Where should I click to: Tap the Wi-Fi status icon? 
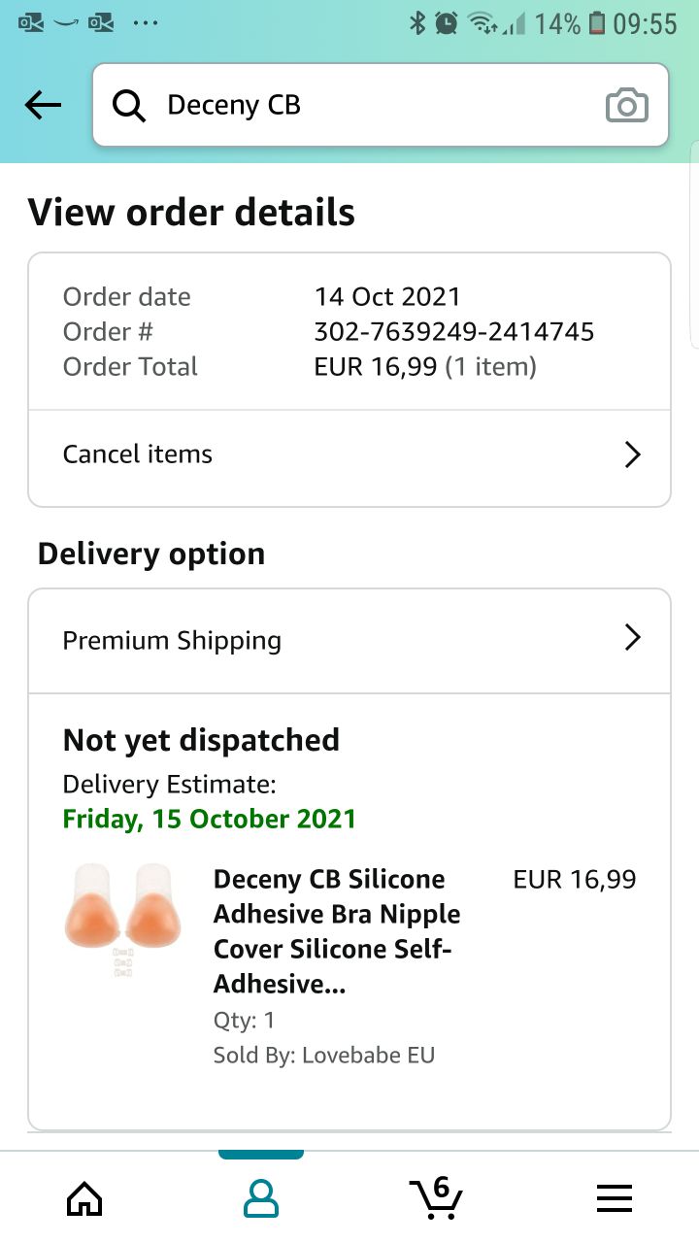(x=482, y=23)
